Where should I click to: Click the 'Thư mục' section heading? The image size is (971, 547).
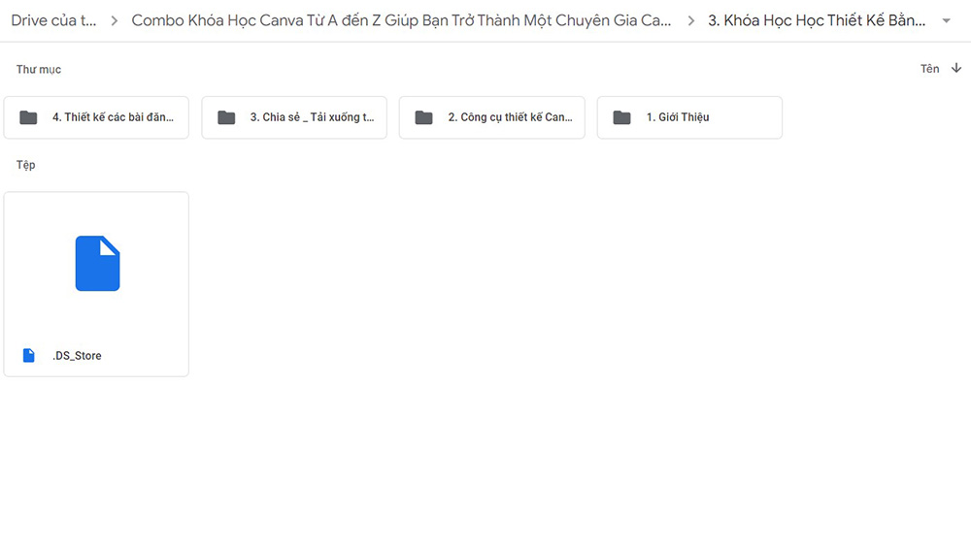[x=39, y=69]
